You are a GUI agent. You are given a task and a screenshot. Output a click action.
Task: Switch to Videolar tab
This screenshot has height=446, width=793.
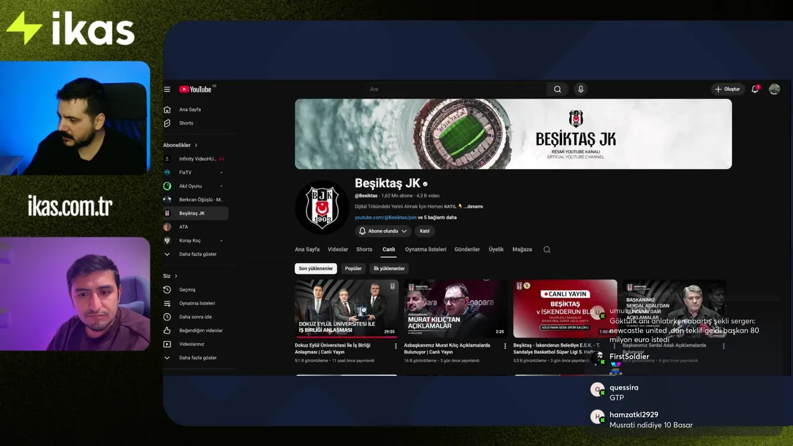coord(338,250)
